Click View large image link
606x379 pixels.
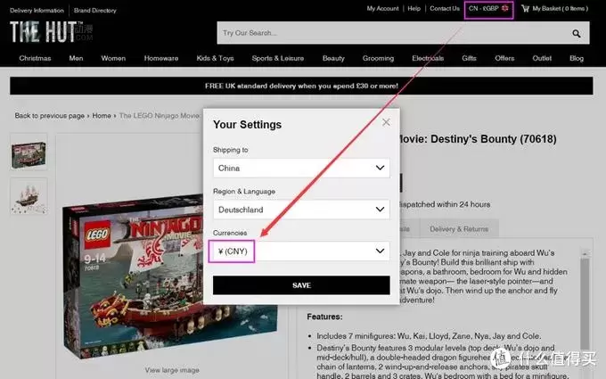click(x=172, y=370)
